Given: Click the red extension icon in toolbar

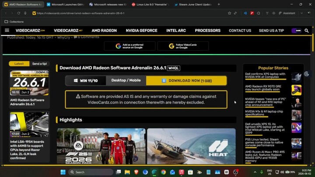Looking at the screenshot, I should tap(252, 13).
